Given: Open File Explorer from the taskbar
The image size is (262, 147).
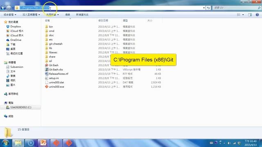Looking at the screenshot, I should (x=18, y=143).
